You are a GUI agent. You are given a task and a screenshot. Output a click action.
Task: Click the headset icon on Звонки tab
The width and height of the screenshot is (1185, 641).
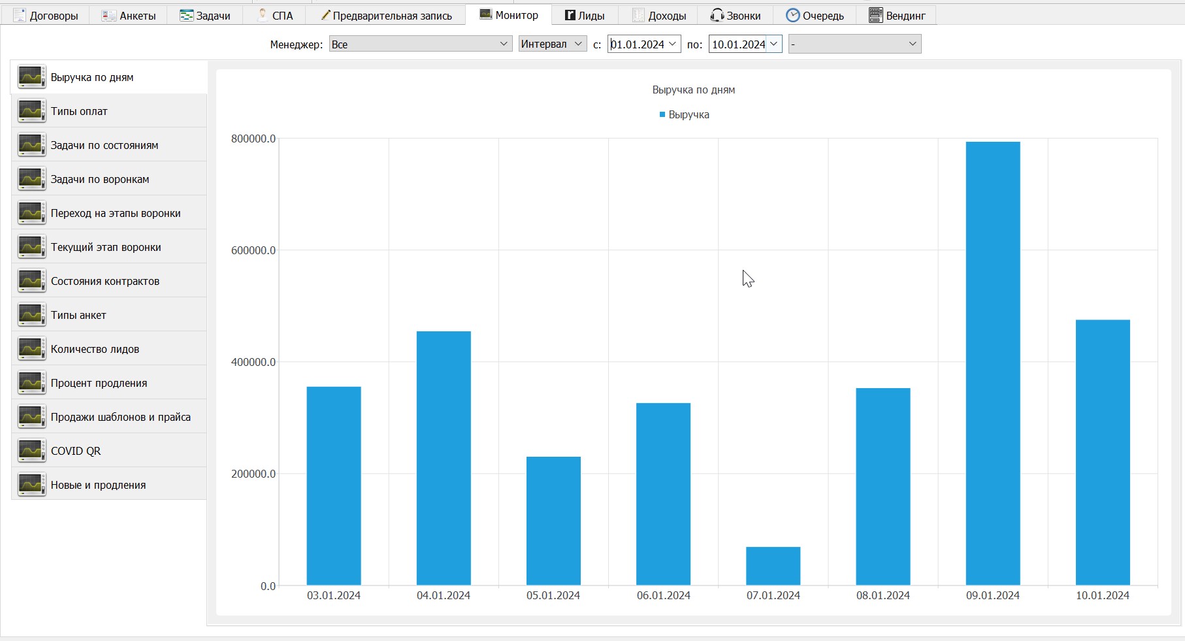pos(717,15)
